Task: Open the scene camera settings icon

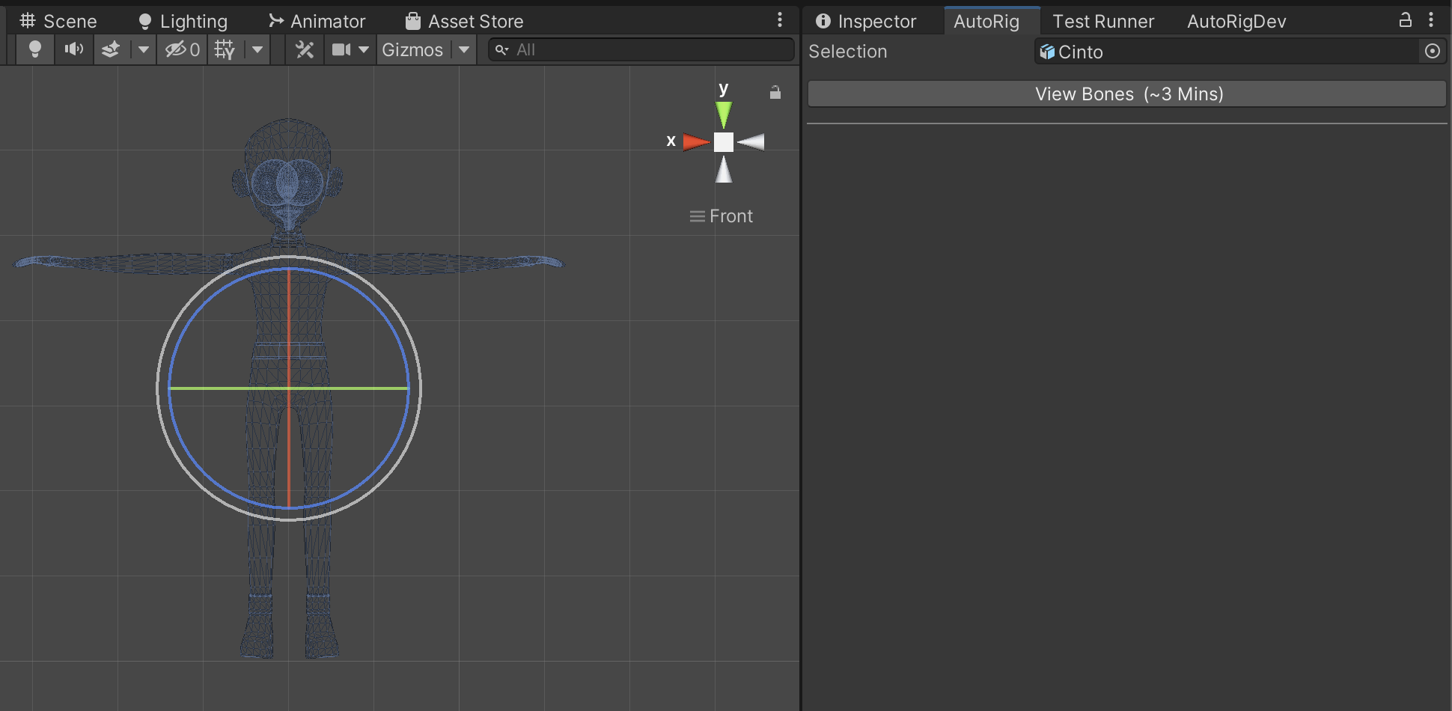Action: pyautogui.click(x=342, y=49)
